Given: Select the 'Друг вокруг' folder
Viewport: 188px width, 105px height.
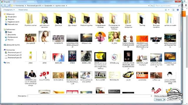Looking at the screenshot, I should point(72,20).
